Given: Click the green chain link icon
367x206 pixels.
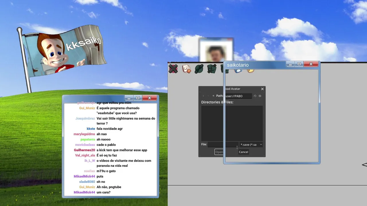Looking at the screenshot, I should (199, 69).
